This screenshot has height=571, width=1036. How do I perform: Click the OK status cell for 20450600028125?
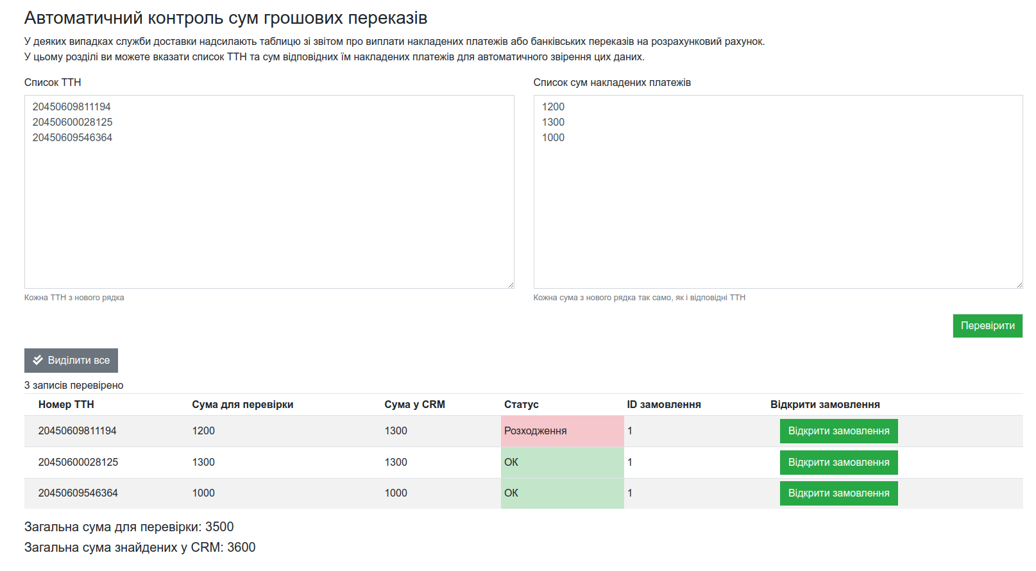[x=562, y=463]
